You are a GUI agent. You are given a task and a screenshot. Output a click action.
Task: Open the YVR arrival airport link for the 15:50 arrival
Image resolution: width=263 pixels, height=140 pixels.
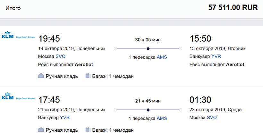click(x=216, y=56)
